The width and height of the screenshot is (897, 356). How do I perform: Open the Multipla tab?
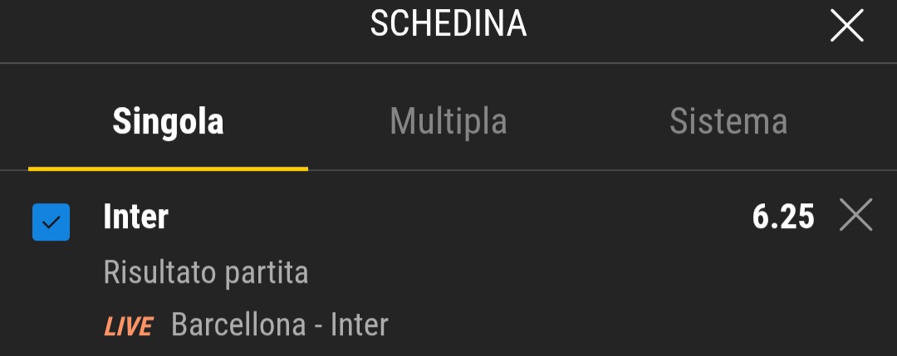click(448, 122)
